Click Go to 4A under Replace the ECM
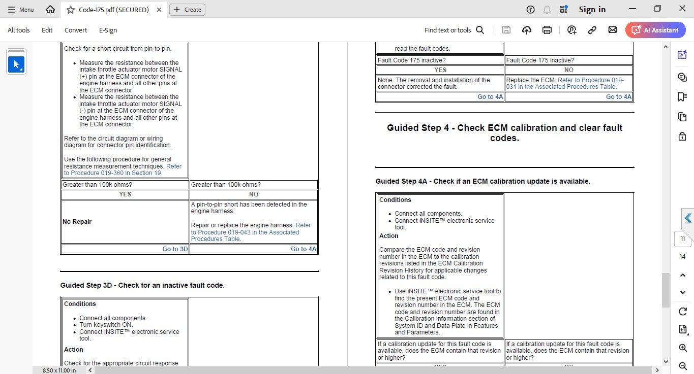 [619, 97]
